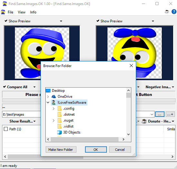
Task: Click the left preview smiley image
Action: pos(42,53)
